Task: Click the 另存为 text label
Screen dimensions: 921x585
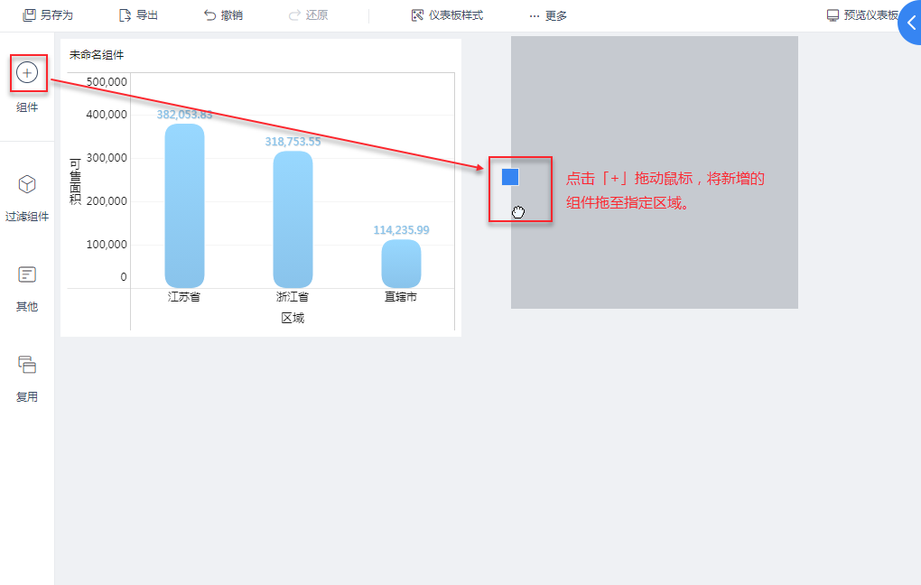Action: click(x=56, y=15)
